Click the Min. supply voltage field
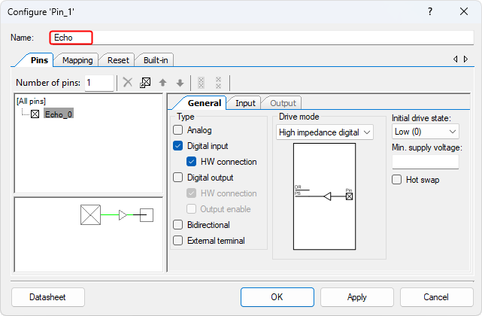 coord(426,162)
